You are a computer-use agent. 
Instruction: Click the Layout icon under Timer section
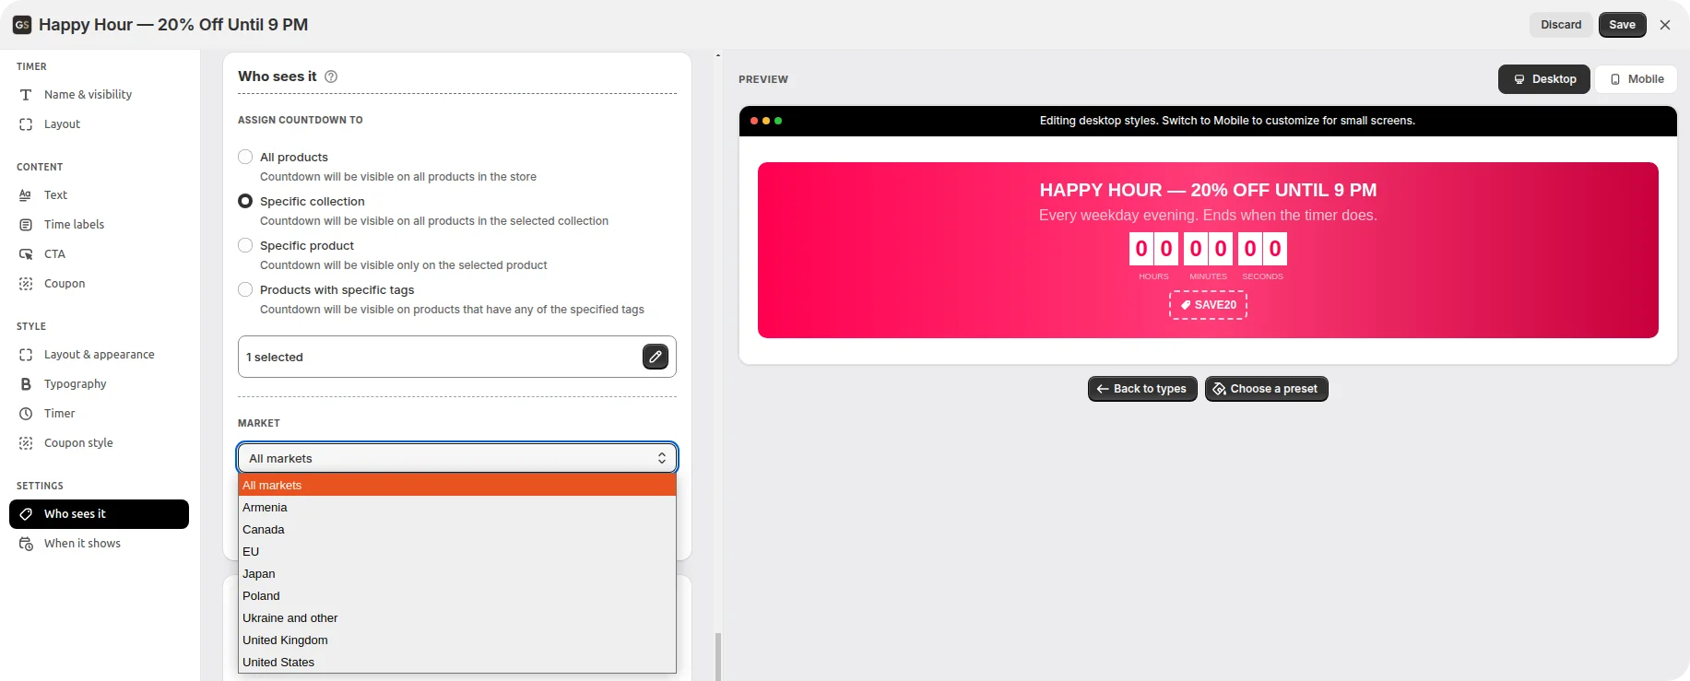26,124
